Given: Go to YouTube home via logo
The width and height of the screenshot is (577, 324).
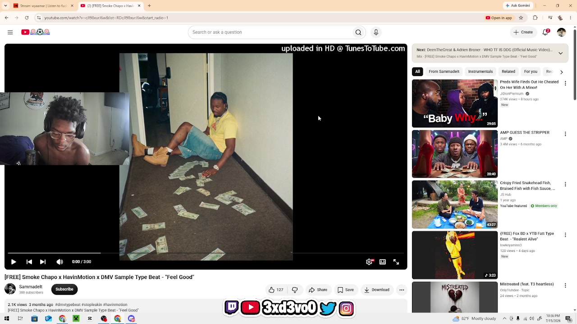Looking at the screenshot, I should coord(35,32).
